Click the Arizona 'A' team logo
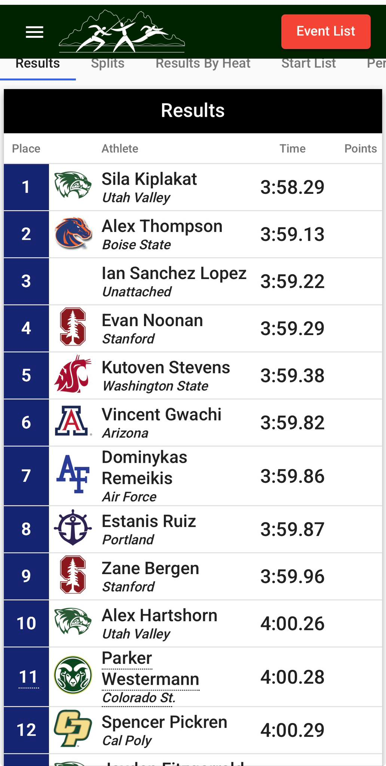386x766 pixels. click(x=73, y=422)
